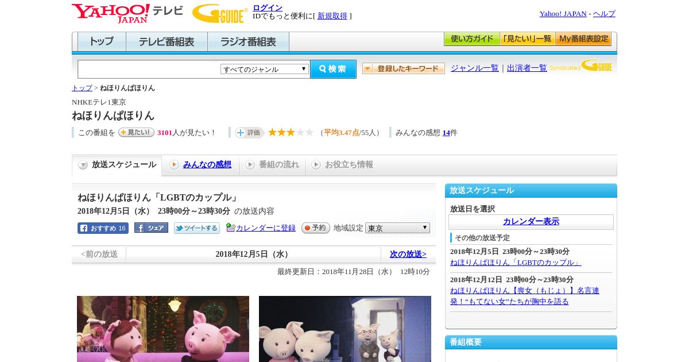
Task: Click the 検索 search button
Action: (333, 69)
